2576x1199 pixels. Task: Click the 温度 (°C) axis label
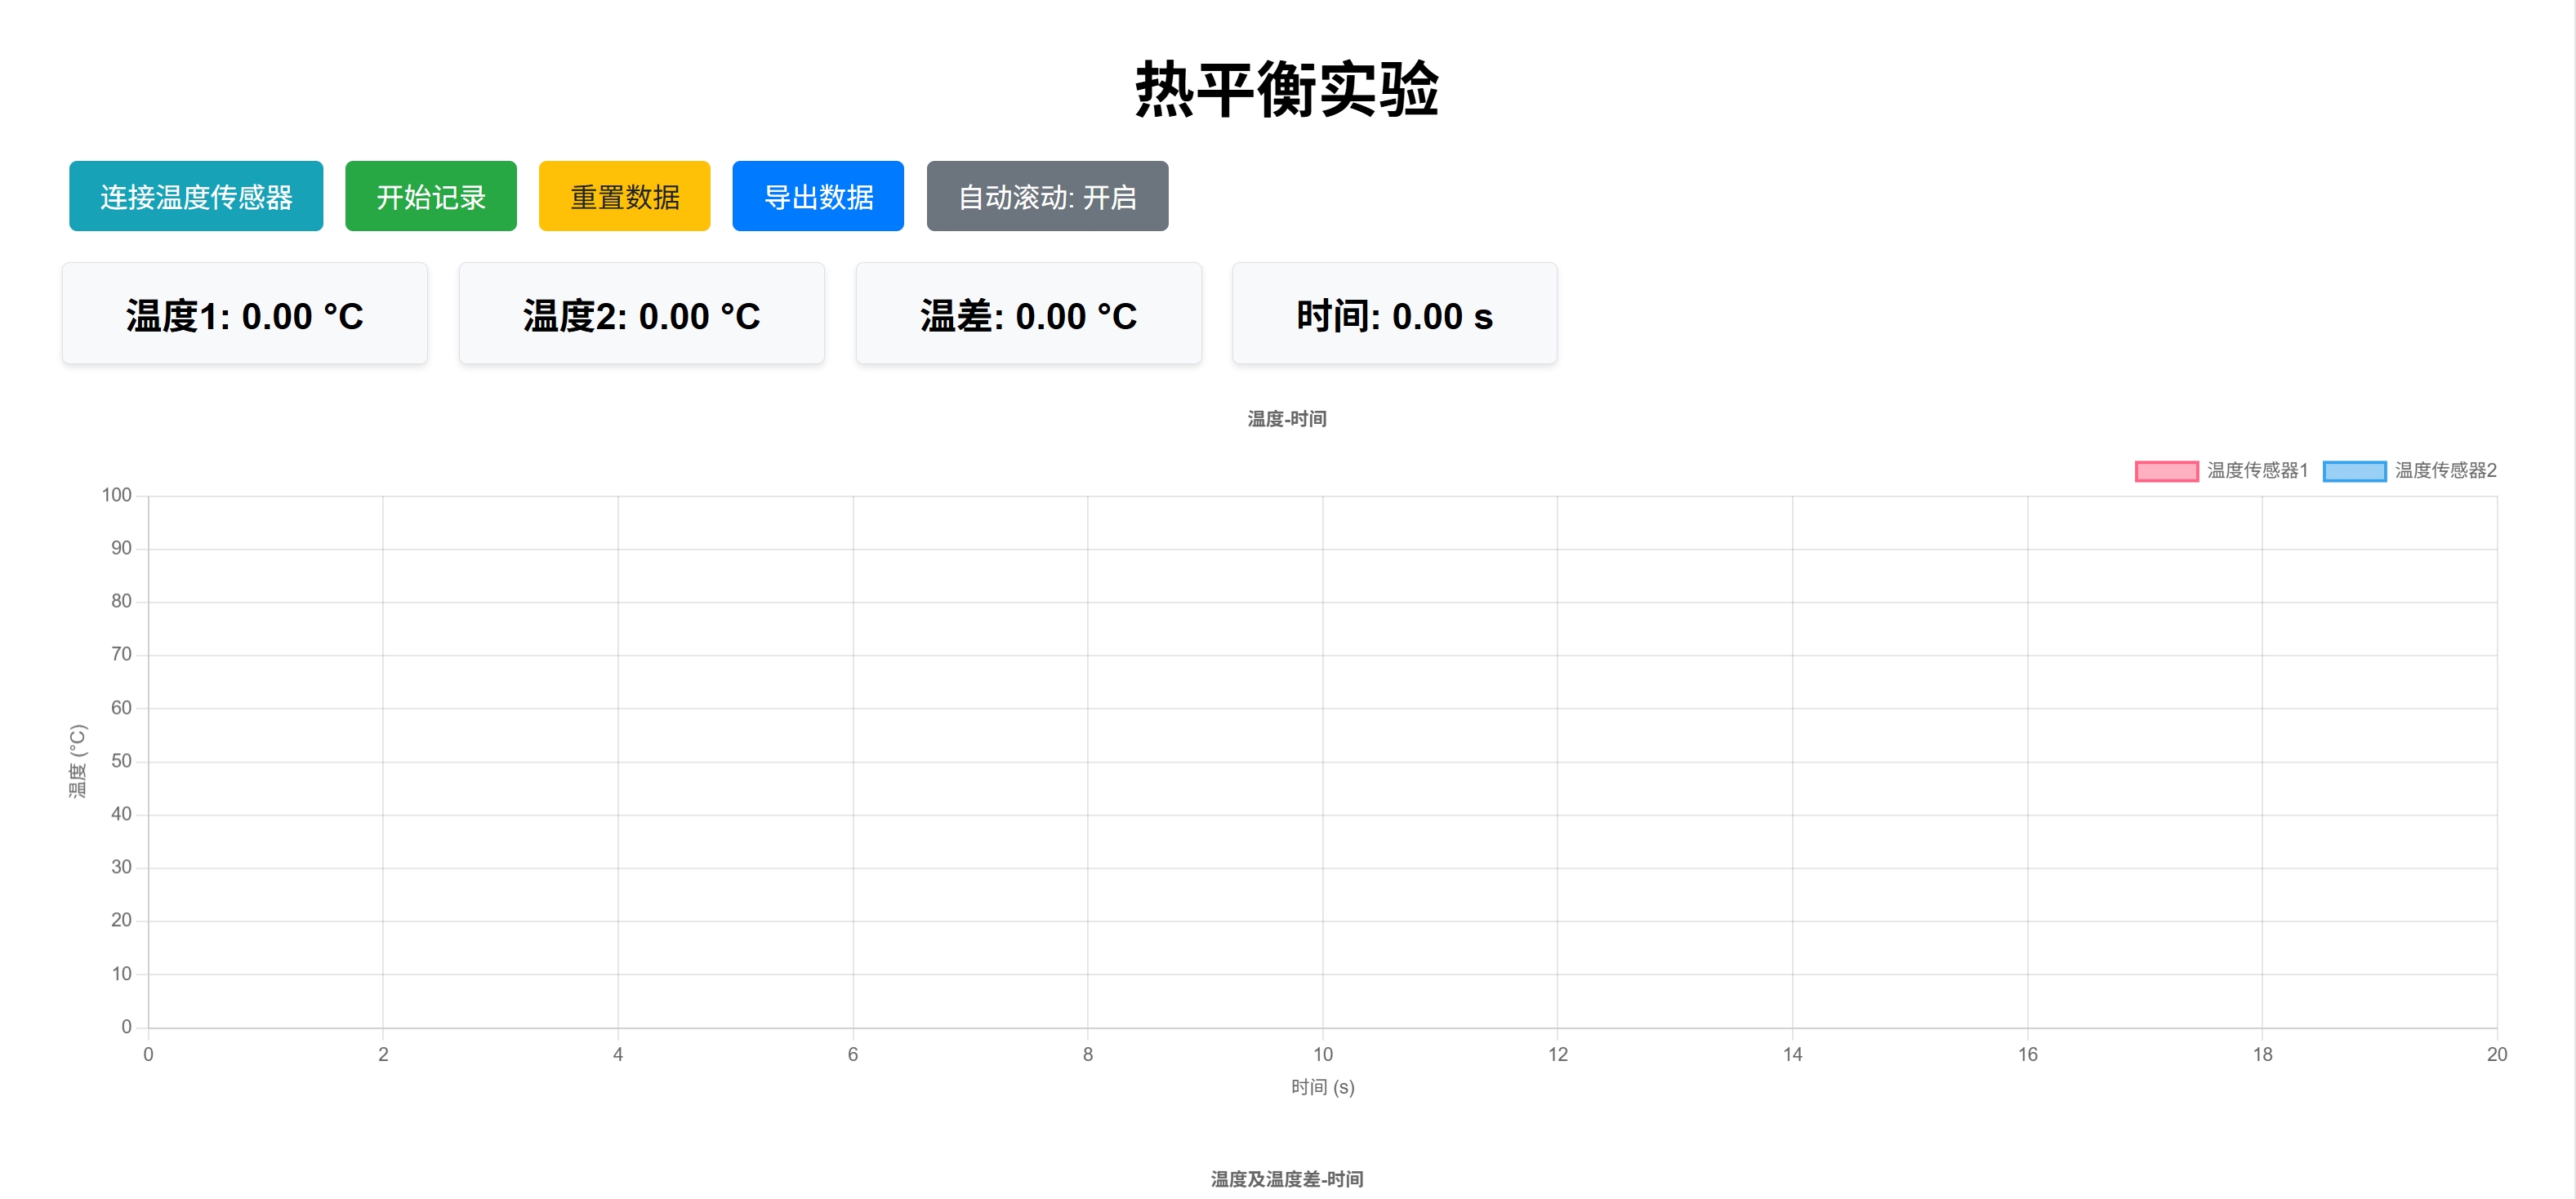(78, 760)
